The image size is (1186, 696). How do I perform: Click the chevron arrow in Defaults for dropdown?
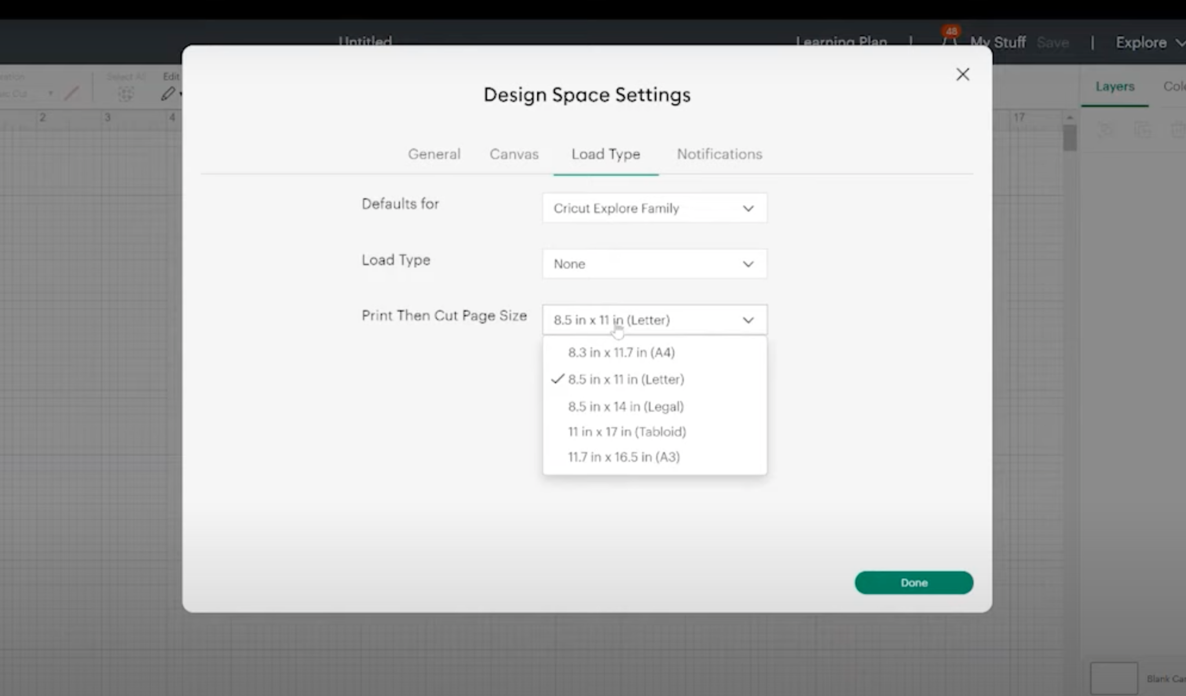748,208
